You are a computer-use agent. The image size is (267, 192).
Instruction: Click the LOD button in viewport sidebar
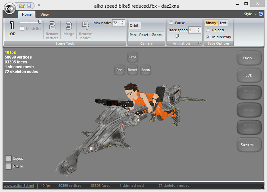pos(249,76)
